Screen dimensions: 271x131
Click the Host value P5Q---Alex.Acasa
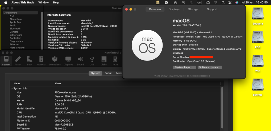(x=65, y=92)
